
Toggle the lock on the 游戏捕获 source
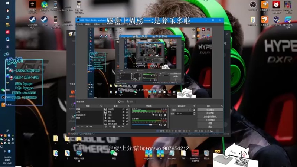[x=127, y=121]
